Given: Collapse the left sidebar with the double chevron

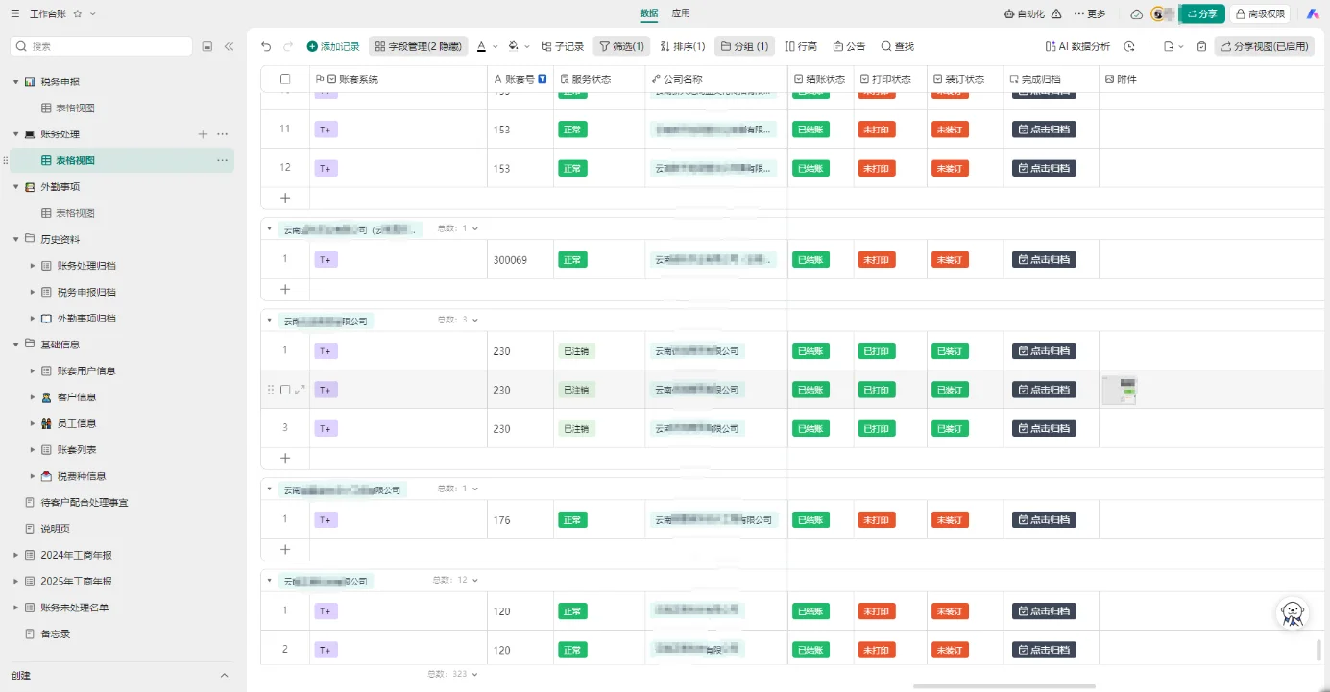Looking at the screenshot, I should (x=229, y=46).
